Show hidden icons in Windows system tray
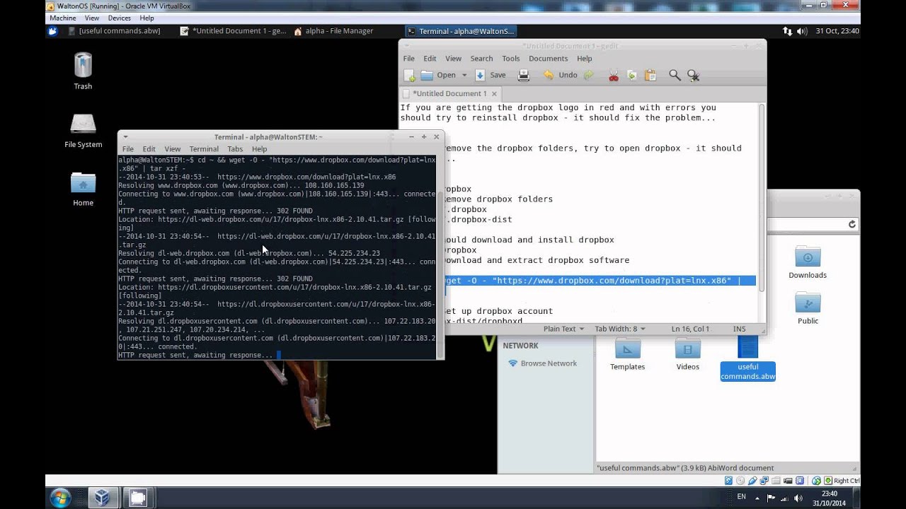This screenshot has height=509, width=906. [x=757, y=498]
